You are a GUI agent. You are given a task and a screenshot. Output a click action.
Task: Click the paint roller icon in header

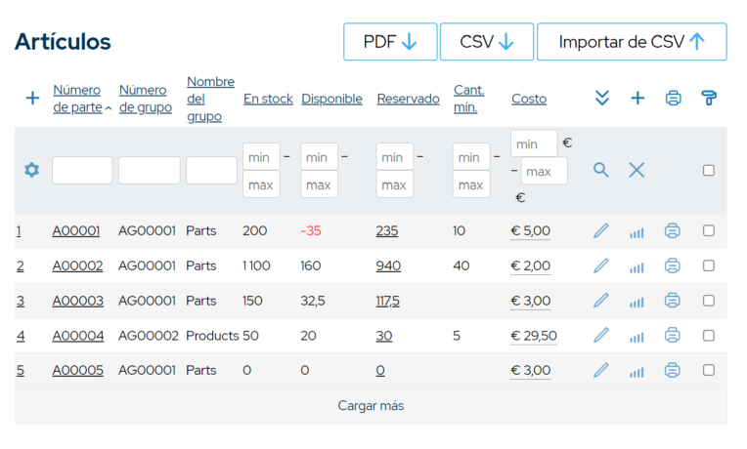point(709,98)
